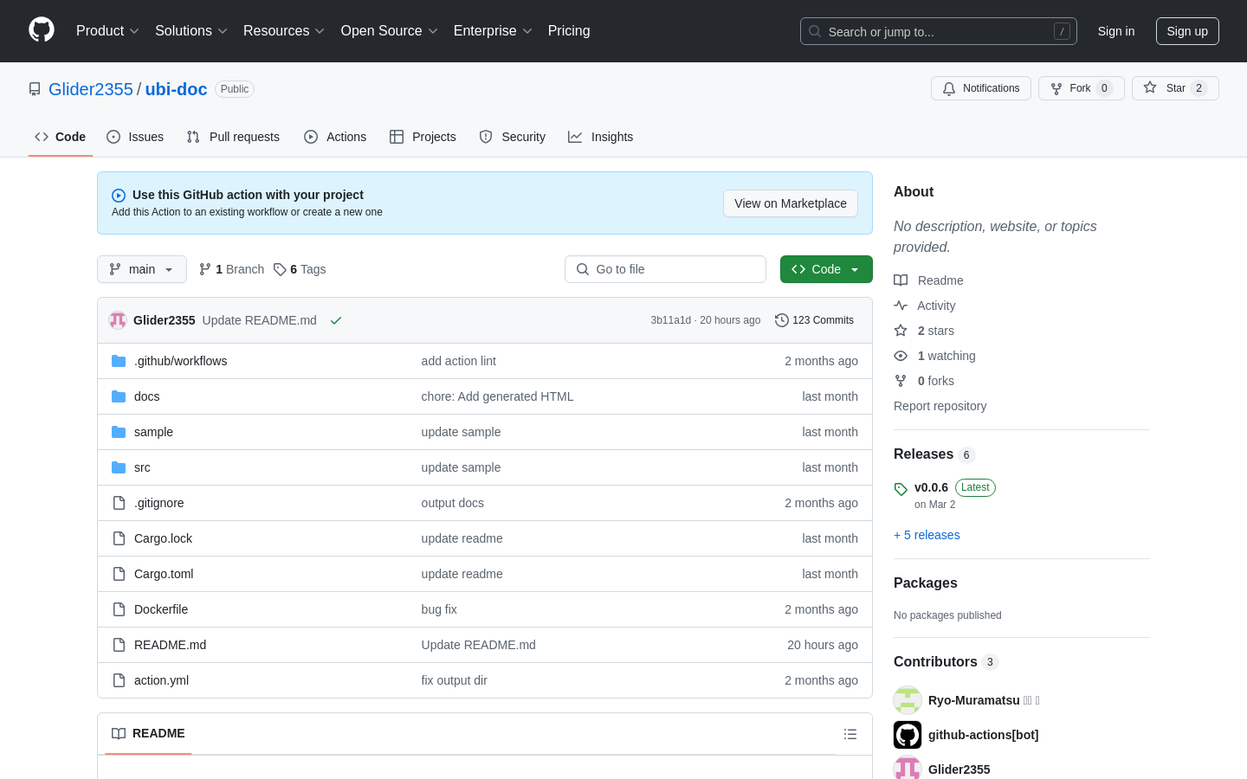Open the .gitignore file

[159, 503]
